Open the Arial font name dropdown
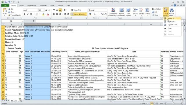 click(37, 10)
